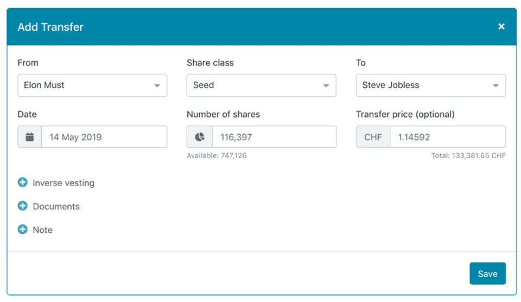The height and width of the screenshot is (302, 521).
Task: Open the Share class dropdown
Action: click(x=261, y=86)
